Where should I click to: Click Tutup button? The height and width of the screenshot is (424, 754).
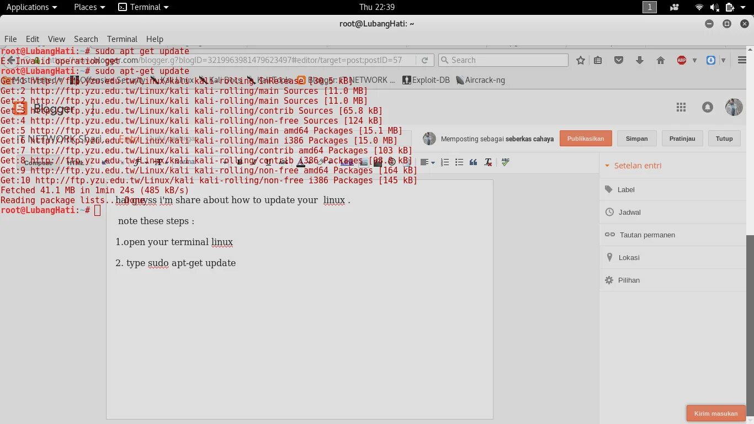pyautogui.click(x=724, y=139)
